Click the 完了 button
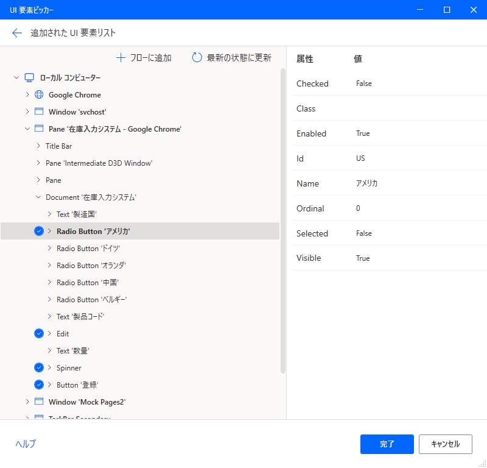The height and width of the screenshot is (468, 487). pyautogui.click(x=387, y=444)
